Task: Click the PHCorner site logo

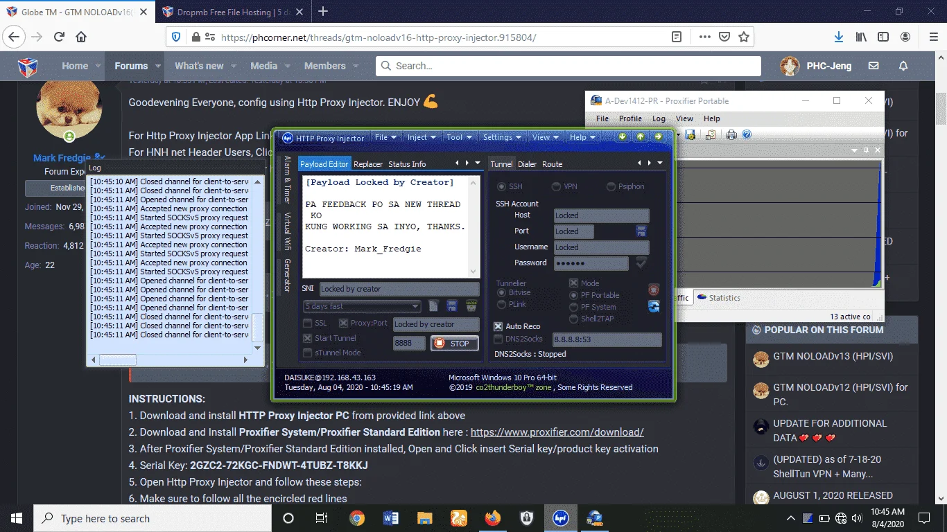Action: [x=27, y=66]
